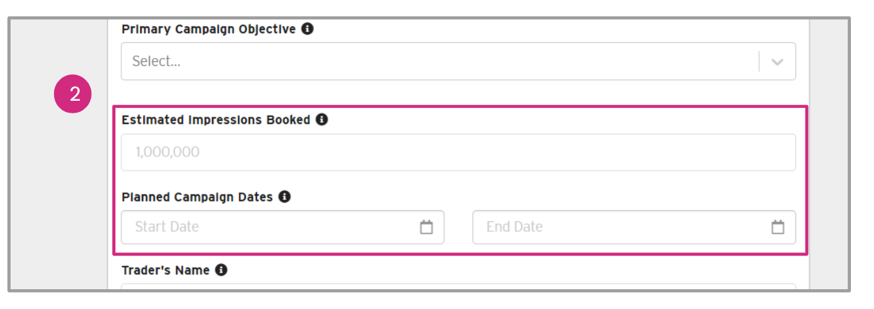This screenshot has height=309, width=874.
Task: Click the 'End Date' placeholder text
Action: [515, 227]
